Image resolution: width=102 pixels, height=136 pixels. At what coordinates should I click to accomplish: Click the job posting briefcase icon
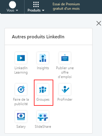pyautogui.click(x=65, y=58)
